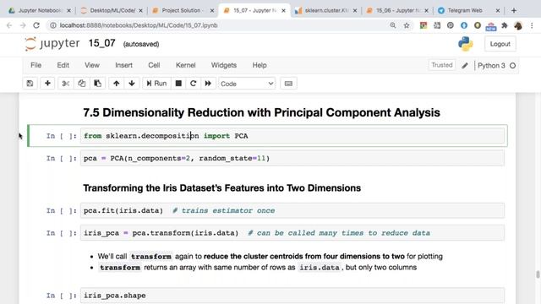Open the Chrome three-dot menu

click(x=532, y=25)
